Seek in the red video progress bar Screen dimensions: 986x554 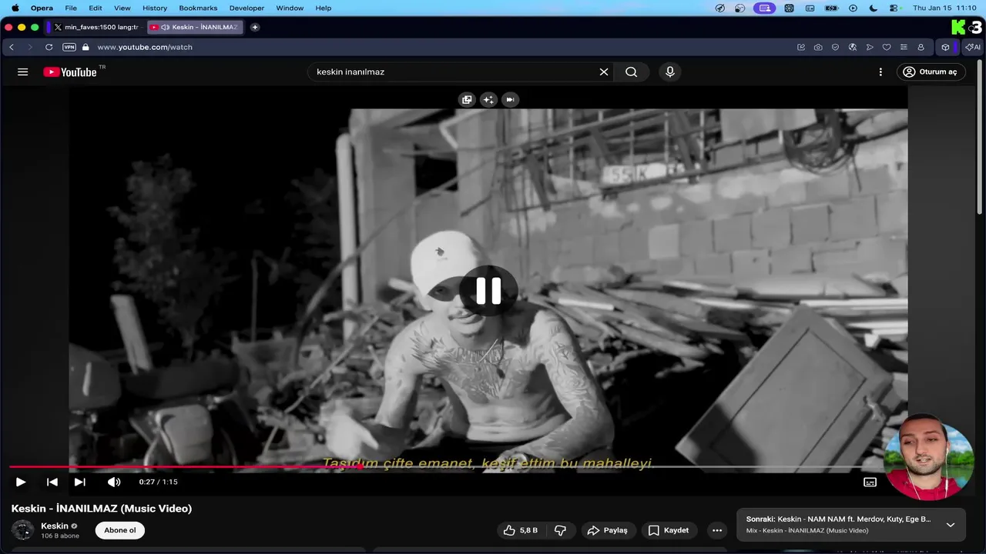tap(447, 466)
